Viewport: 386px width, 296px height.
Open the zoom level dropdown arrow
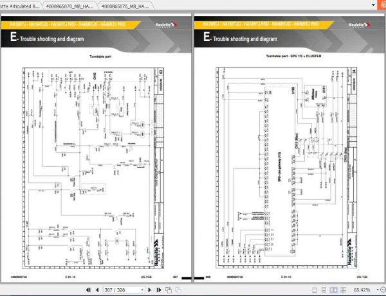coord(378,290)
